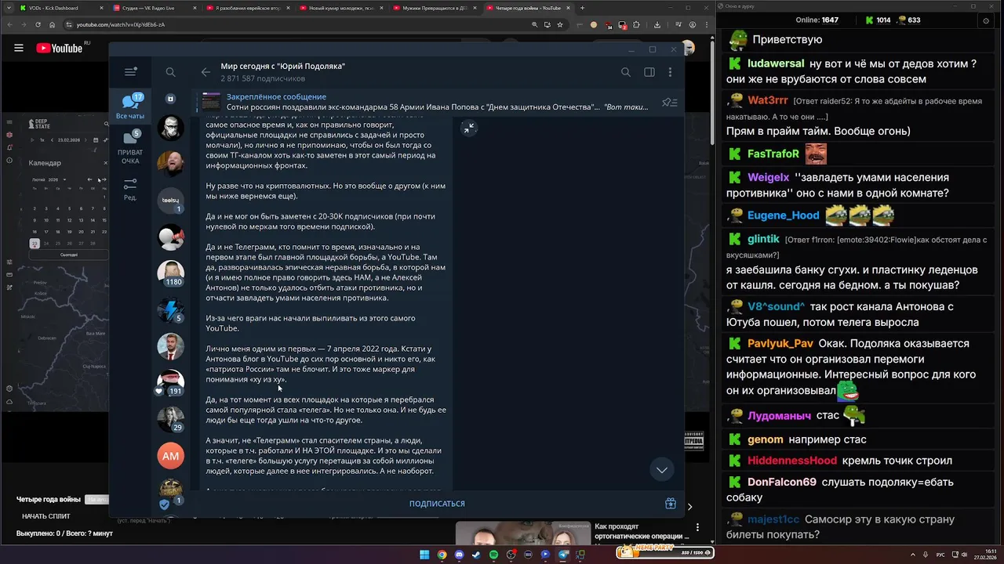Click the pinned messages list icon

[669, 102]
